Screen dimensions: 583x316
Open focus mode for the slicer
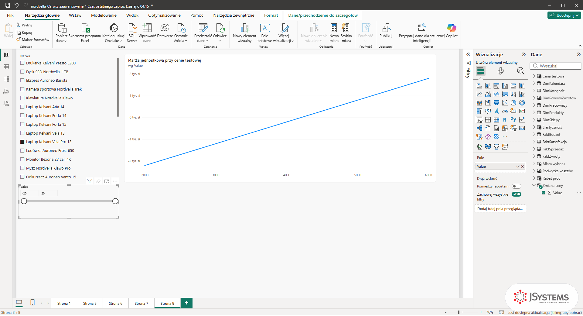tap(107, 181)
